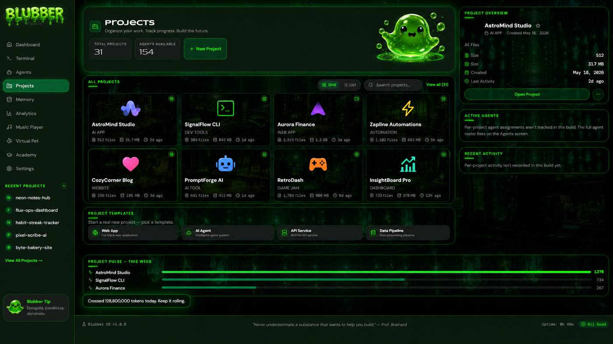Screen dimensions: 613x344
Task: Open byte-bakery-site recent project
Action: click(36, 247)
